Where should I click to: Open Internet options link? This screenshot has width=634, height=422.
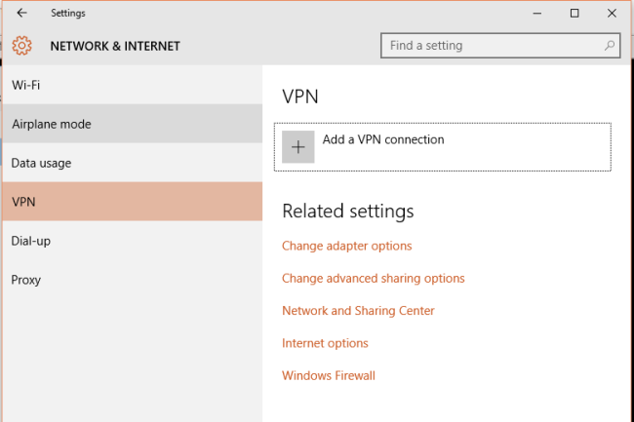click(325, 343)
